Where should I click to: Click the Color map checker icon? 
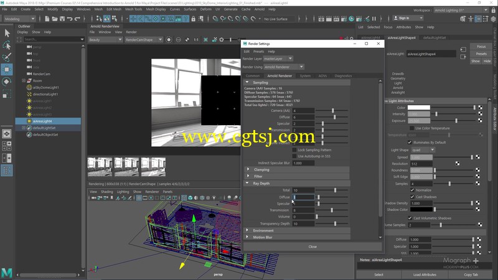pyautogui.click(x=480, y=107)
